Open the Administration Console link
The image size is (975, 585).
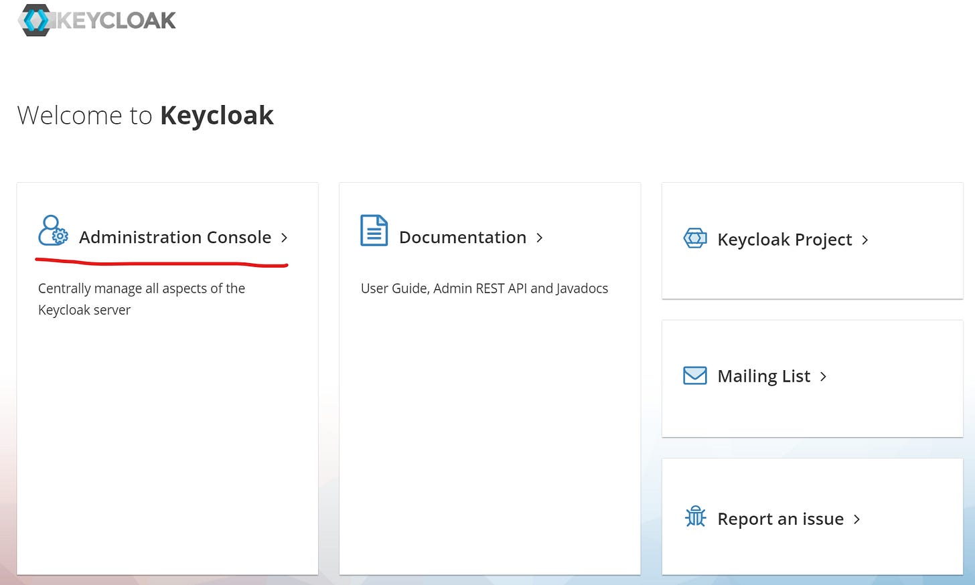pyautogui.click(x=175, y=237)
